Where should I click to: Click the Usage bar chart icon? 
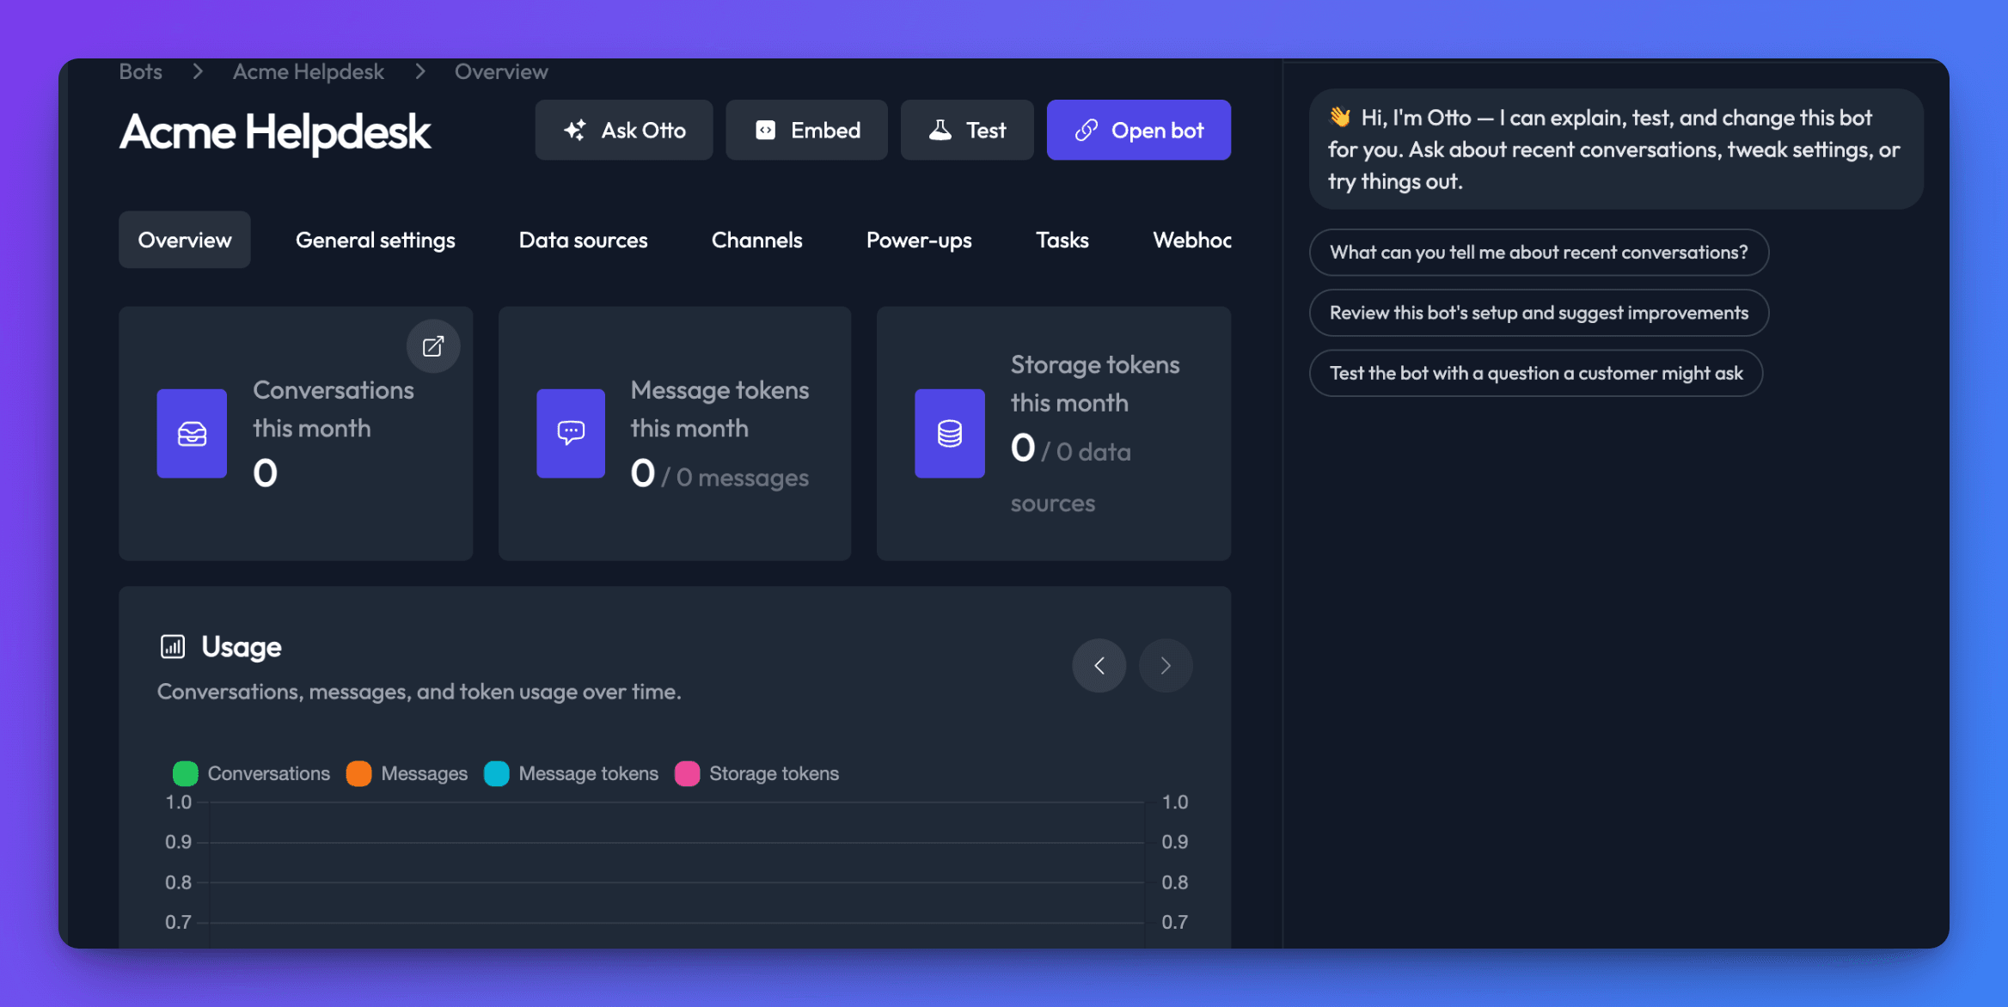pos(173,647)
